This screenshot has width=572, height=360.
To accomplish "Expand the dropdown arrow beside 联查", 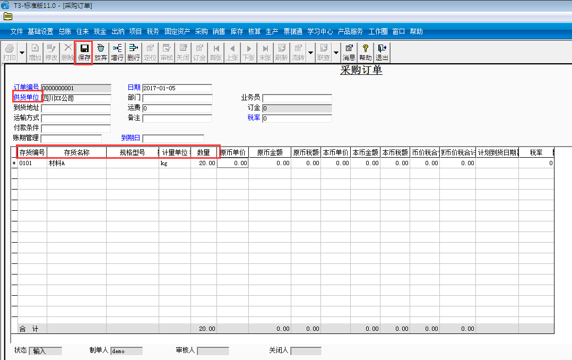I will (336, 53).
